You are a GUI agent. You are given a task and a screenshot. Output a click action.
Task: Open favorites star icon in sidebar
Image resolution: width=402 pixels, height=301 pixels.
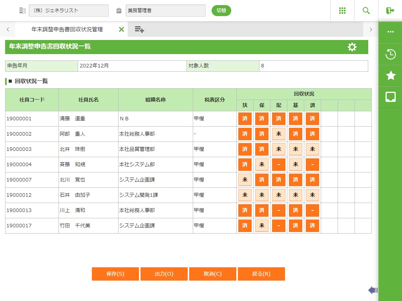click(390, 76)
